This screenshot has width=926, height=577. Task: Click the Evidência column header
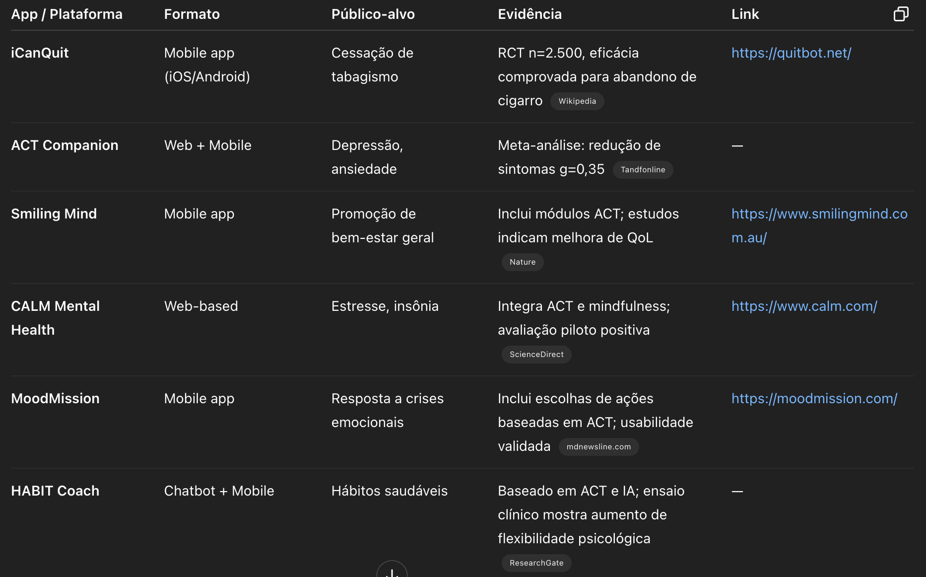[529, 14]
